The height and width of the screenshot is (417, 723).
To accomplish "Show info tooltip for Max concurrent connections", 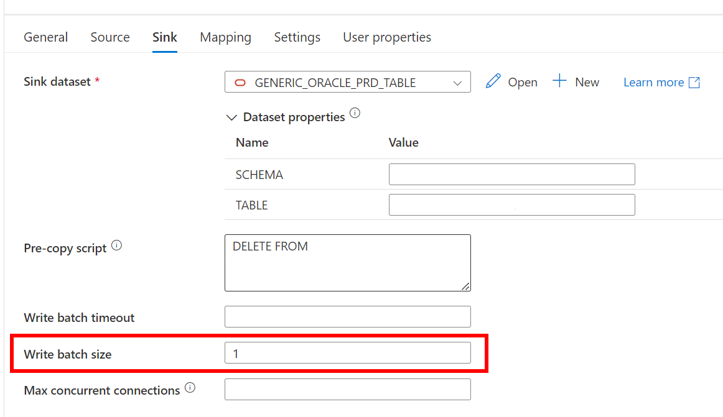I will pyautogui.click(x=190, y=388).
